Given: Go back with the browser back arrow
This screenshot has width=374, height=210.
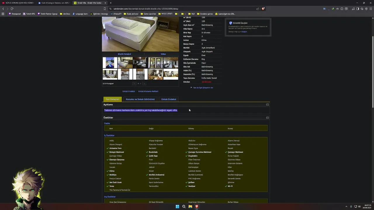Looking at the screenshot, I should click(3, 9).
